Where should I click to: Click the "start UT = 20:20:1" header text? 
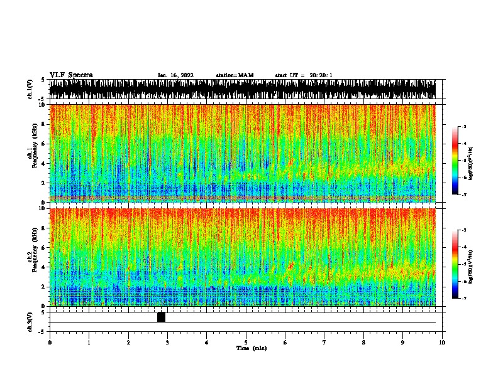[304, 75]
